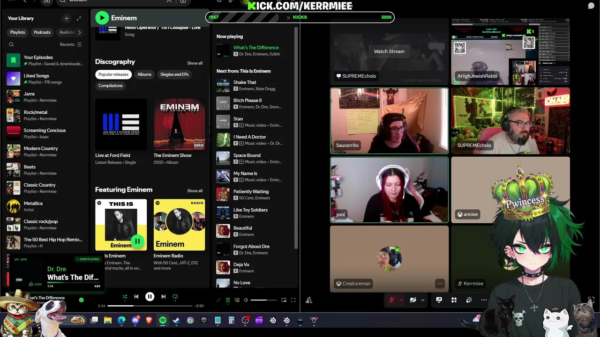This screenshot has height=337, width=600.
Task: Toggle repeat in Spotify player
Action: coord(175,297)
